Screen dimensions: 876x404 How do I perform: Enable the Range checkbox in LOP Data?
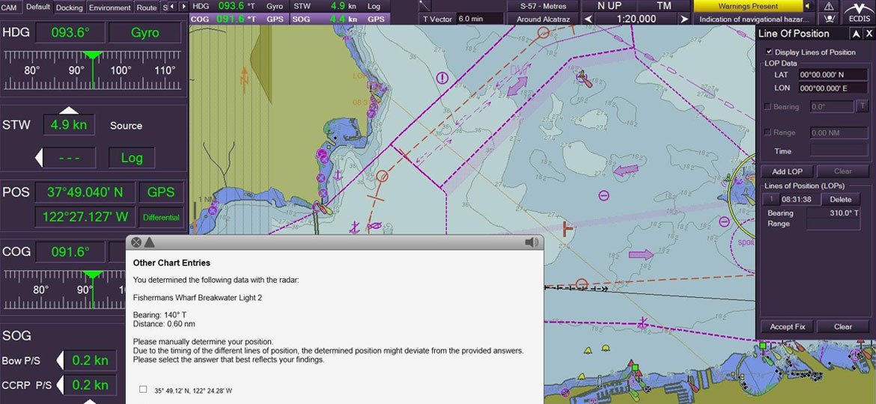click(767, 132)
